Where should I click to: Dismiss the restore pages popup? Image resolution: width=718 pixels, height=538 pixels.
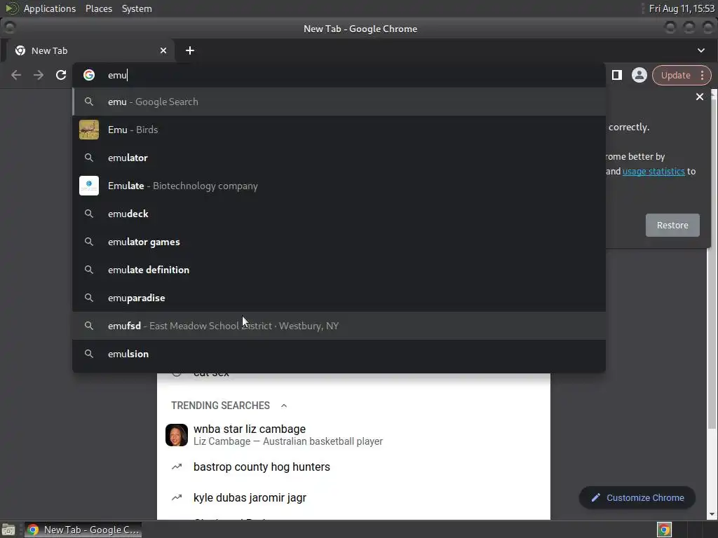tap(700, 97)
